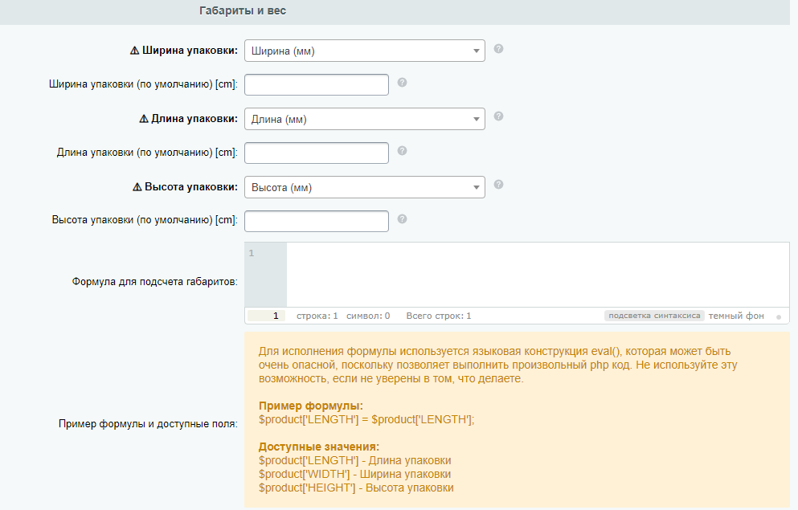
Task: Click the Доступные значения heading
Action: [318, 447]
